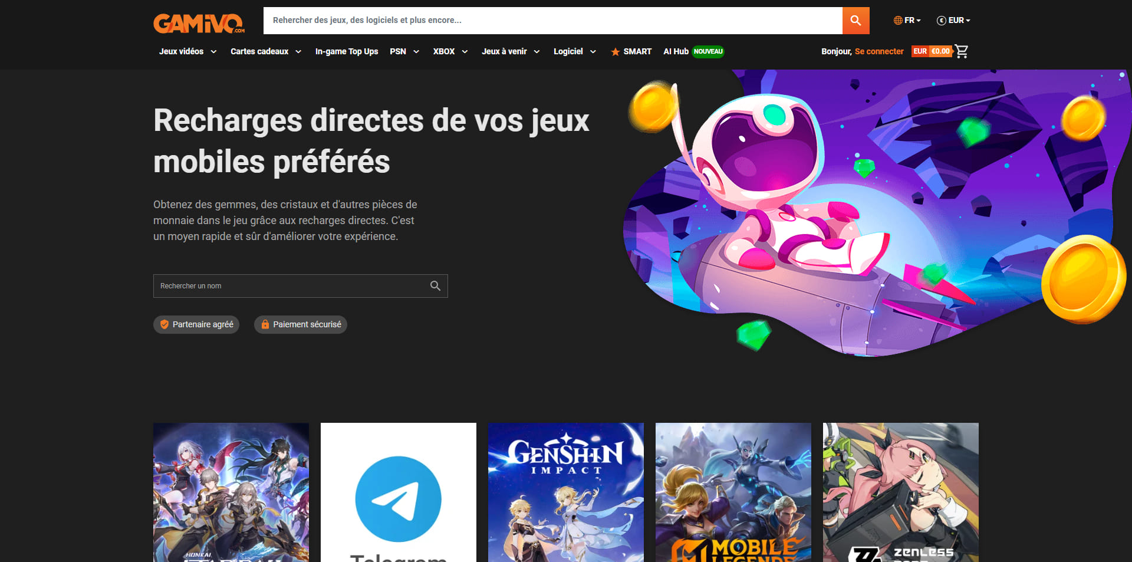This screenshot has height=562, width=1132.
Task: Click the Partenaire agréé shield icon
Action: (x=164, y=324)
